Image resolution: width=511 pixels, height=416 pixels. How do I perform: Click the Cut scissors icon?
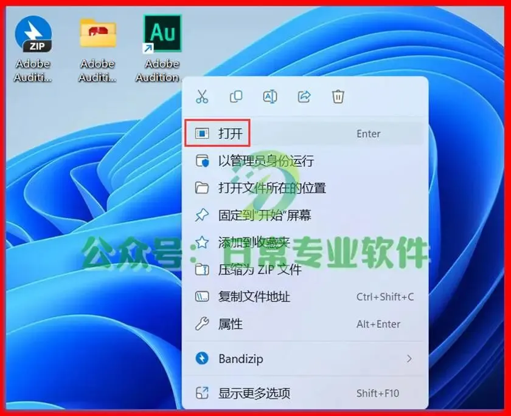(x=202, y=97)
